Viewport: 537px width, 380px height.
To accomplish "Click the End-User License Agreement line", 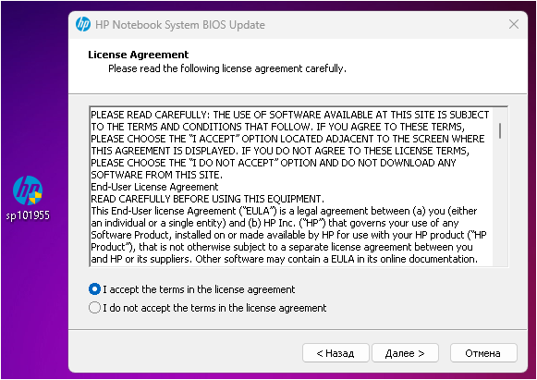I will 154,187.
